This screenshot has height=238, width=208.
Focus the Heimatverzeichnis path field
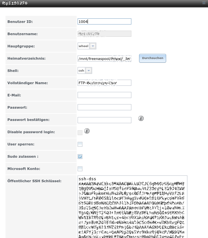[x=104, y=58]
